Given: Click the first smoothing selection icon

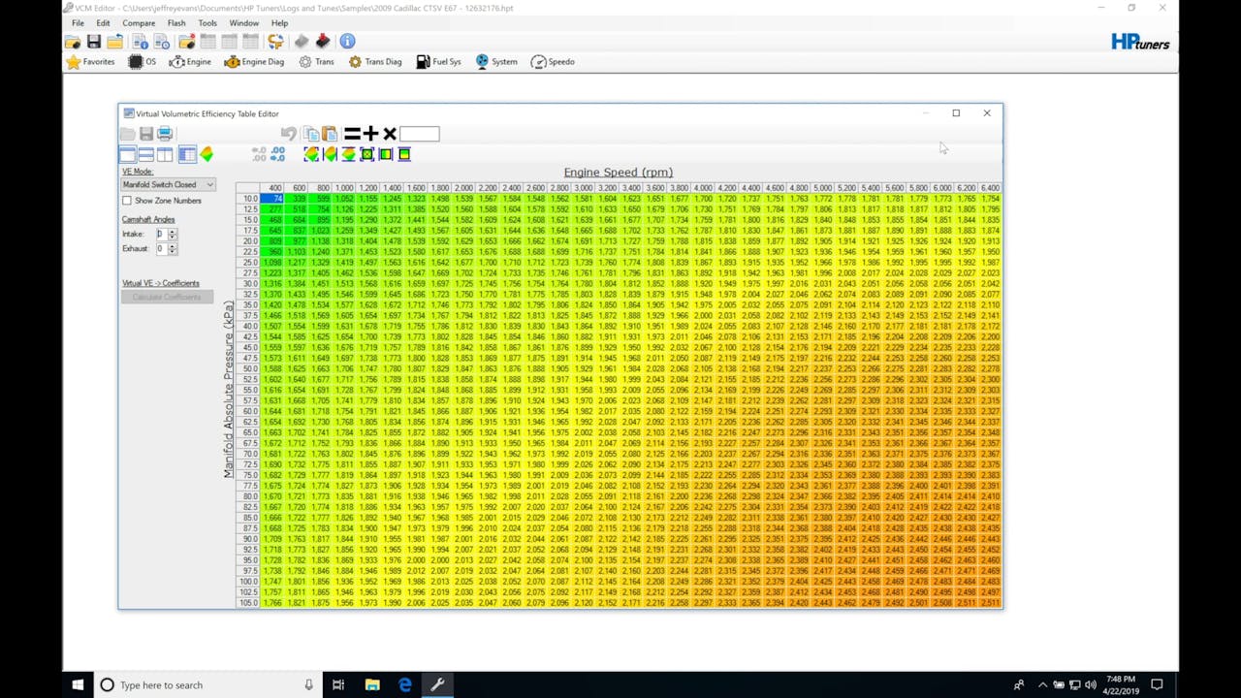Looking at the screenshot, I should point(311,154).
